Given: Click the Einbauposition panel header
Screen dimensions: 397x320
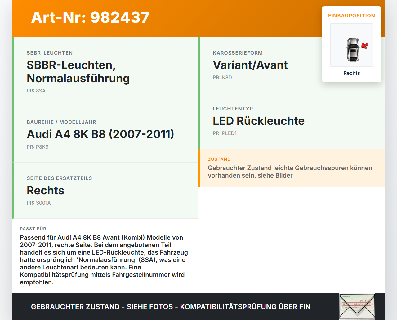Looking at the screenshot, I should [x=351, y=16].
